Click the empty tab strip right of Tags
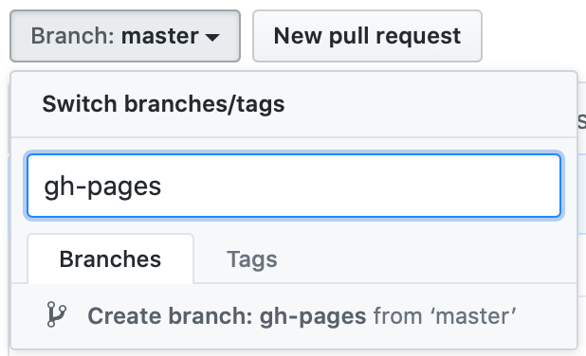 pos(426,259)
